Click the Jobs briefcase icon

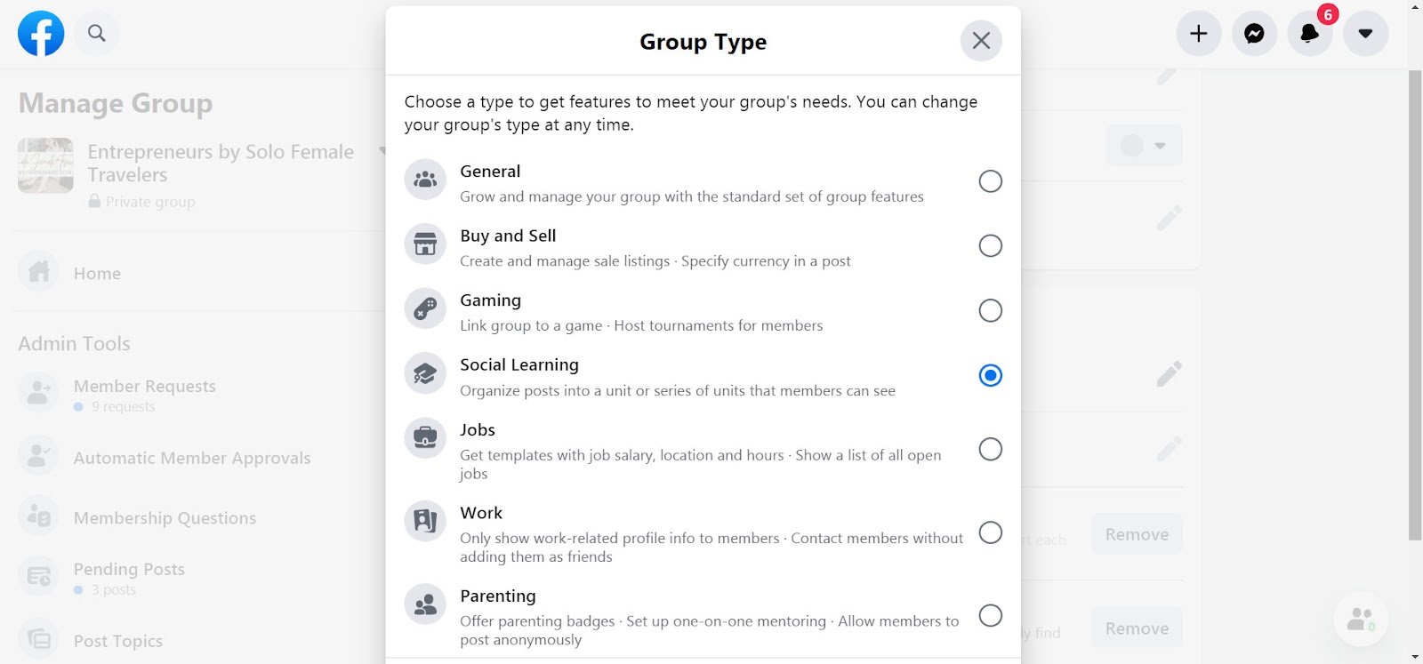point(425,438)
